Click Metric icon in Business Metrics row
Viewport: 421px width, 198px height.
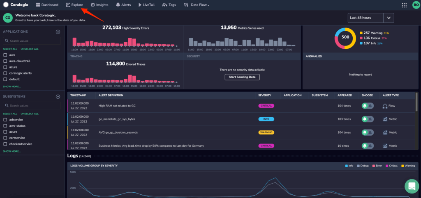385,146
